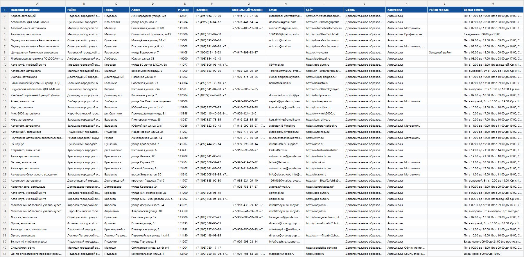
Task: Select the 'Центральная Раменская автошкола' cell
Action: coord(37,52)
